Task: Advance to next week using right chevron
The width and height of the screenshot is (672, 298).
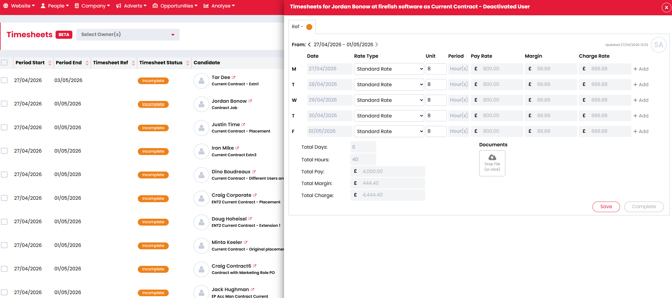Action: [377, 44]
